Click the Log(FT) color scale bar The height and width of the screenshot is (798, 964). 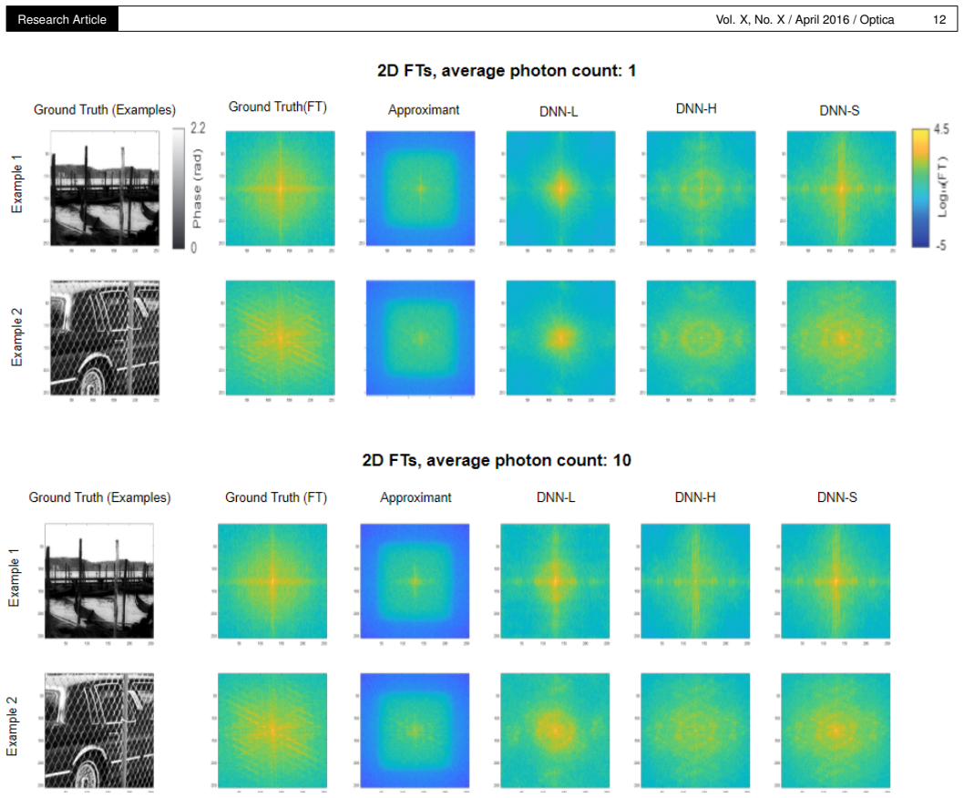coord(920,189)
